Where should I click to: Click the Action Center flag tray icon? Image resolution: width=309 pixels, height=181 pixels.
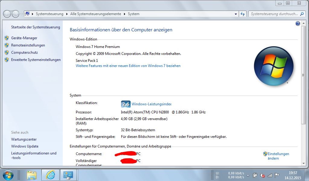click(277, 175)
